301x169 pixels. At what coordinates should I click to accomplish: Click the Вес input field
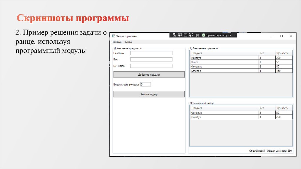tap(151, 59)
